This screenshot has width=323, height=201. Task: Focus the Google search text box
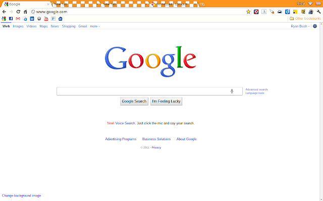pyautogui.click(x=149, y=91)
